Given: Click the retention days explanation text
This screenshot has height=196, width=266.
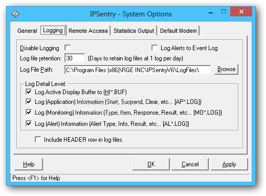Looking at the screenshot, I should (x=136, y=58).
